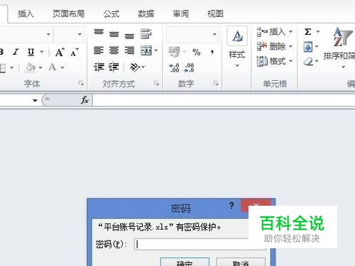Align text to the top
Screen dimensions: 355x266
(99, 33)
